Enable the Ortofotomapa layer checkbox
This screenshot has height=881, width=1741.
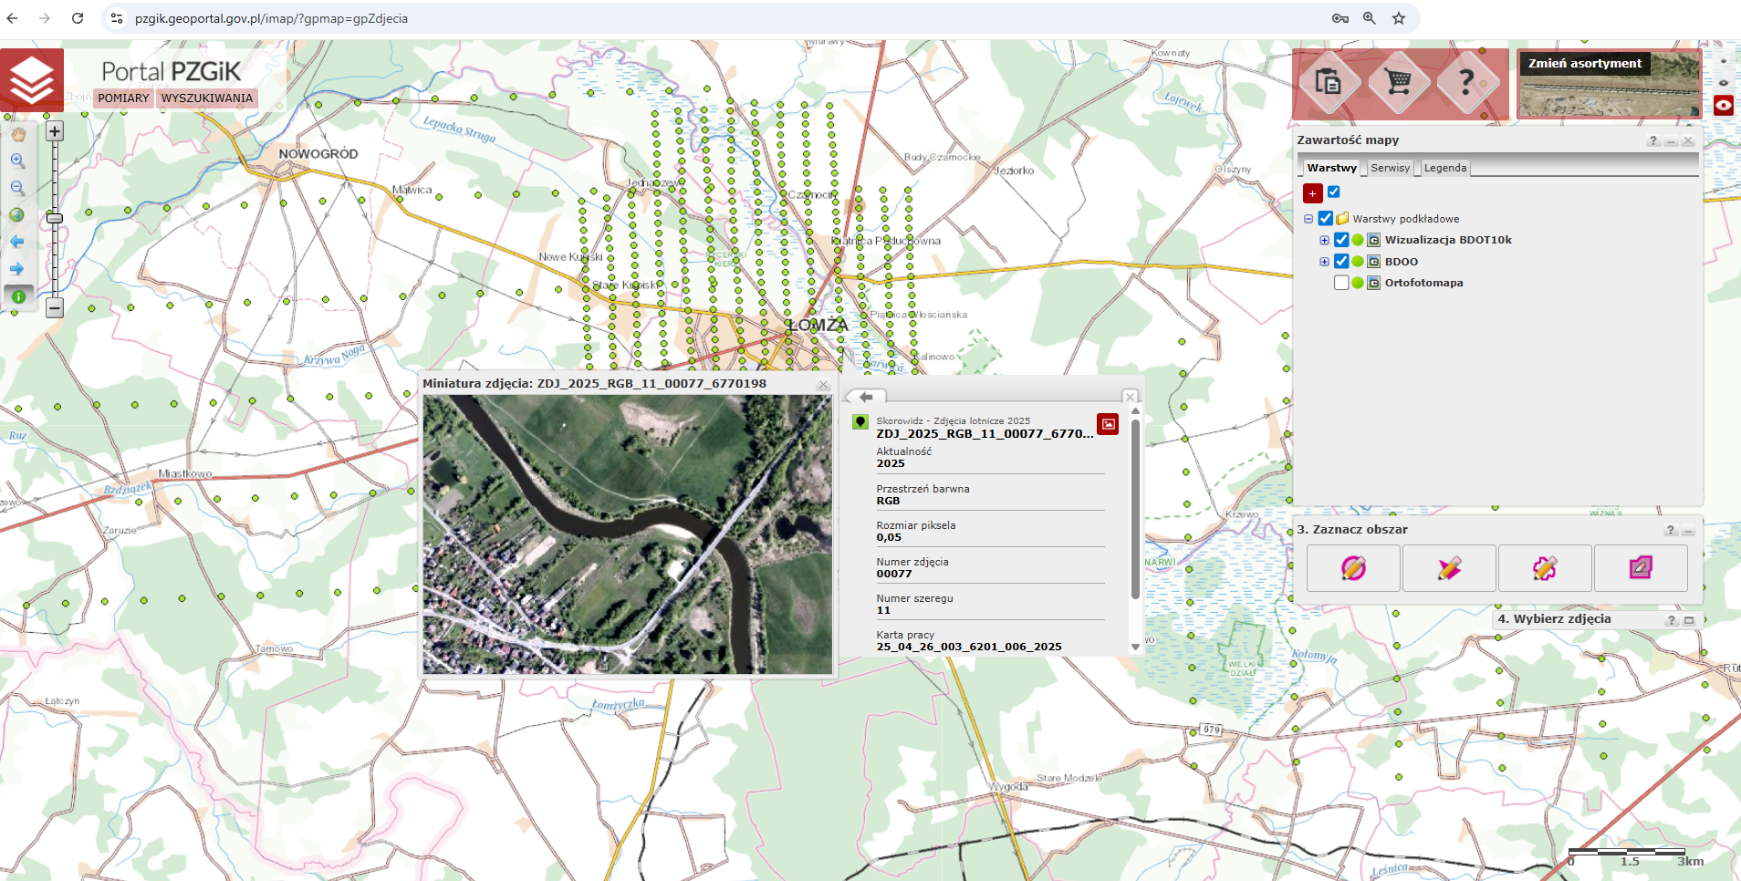pos(1341,283)
